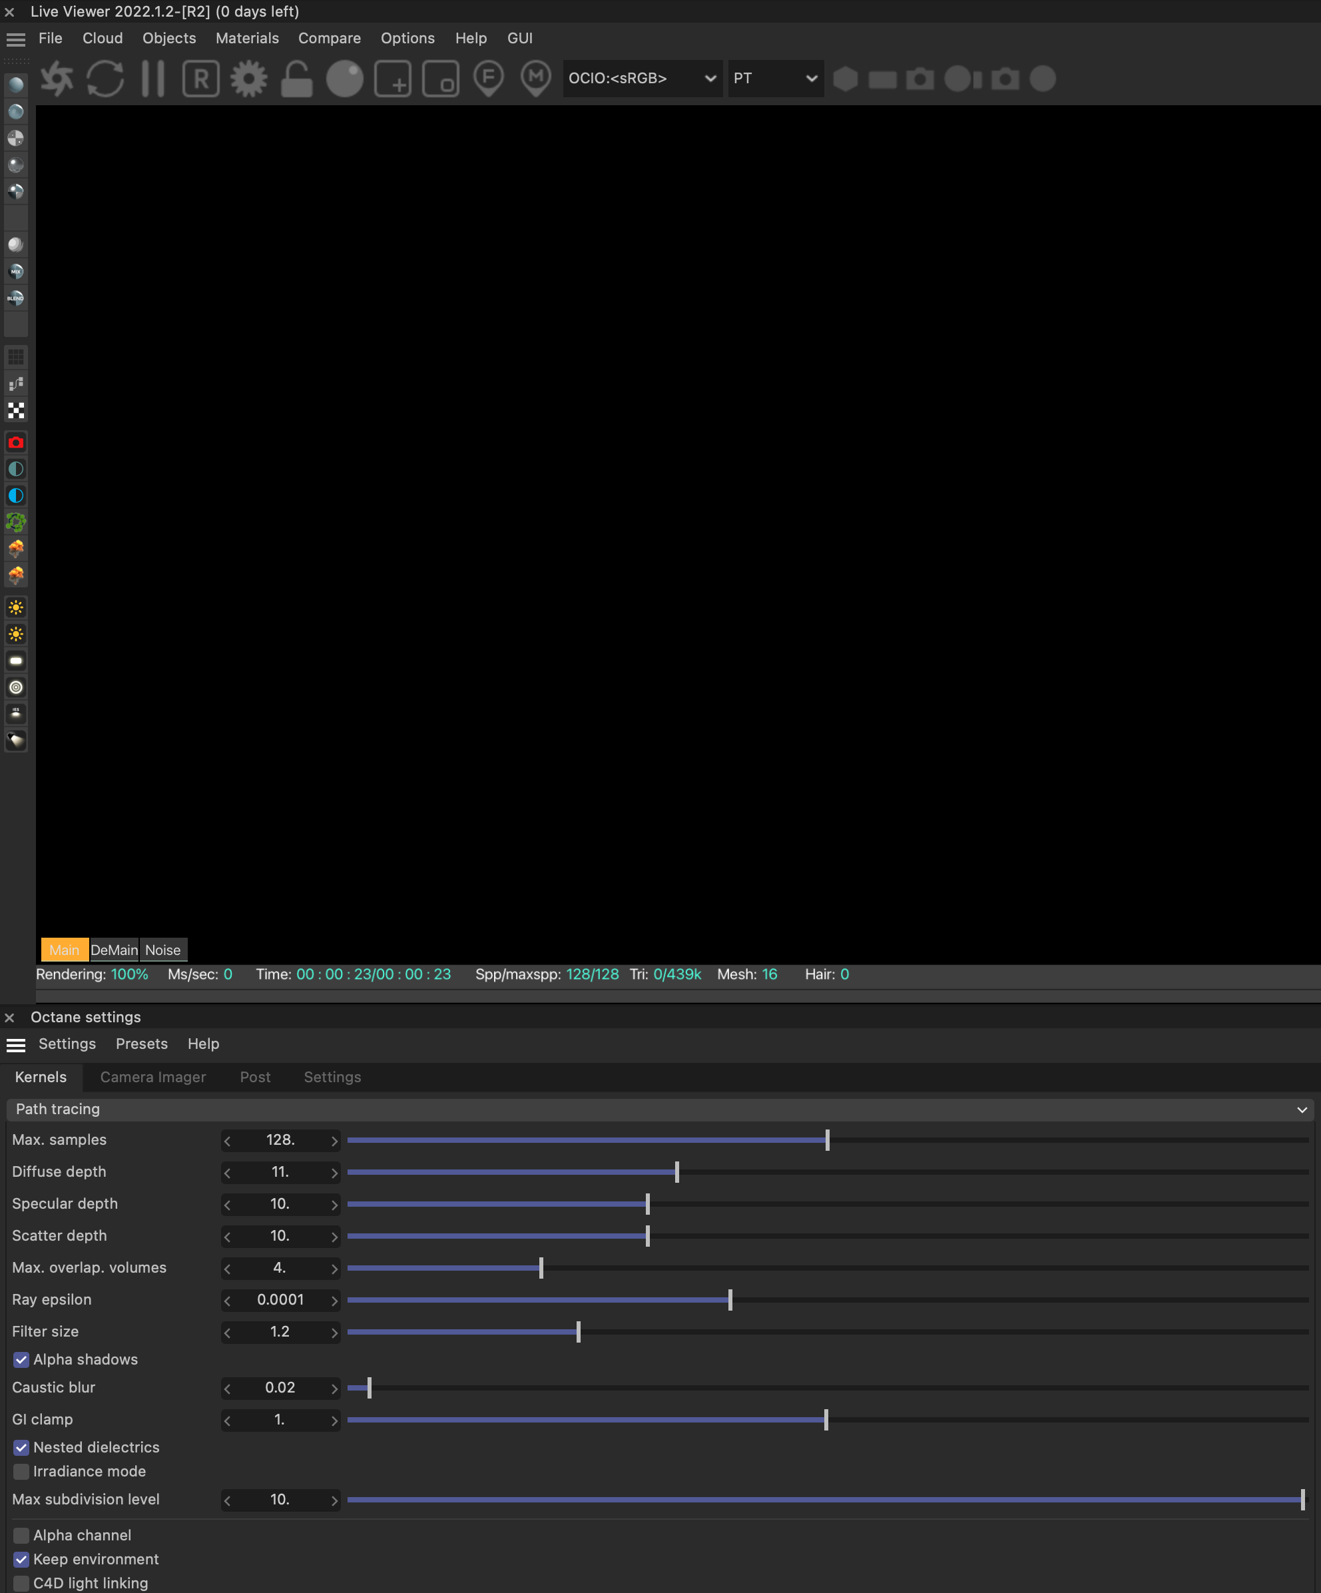This screenshot has height=1593, width=1321.
Task: Open Live Viewer hamburger menu icon
Action: tap(16, 39)
